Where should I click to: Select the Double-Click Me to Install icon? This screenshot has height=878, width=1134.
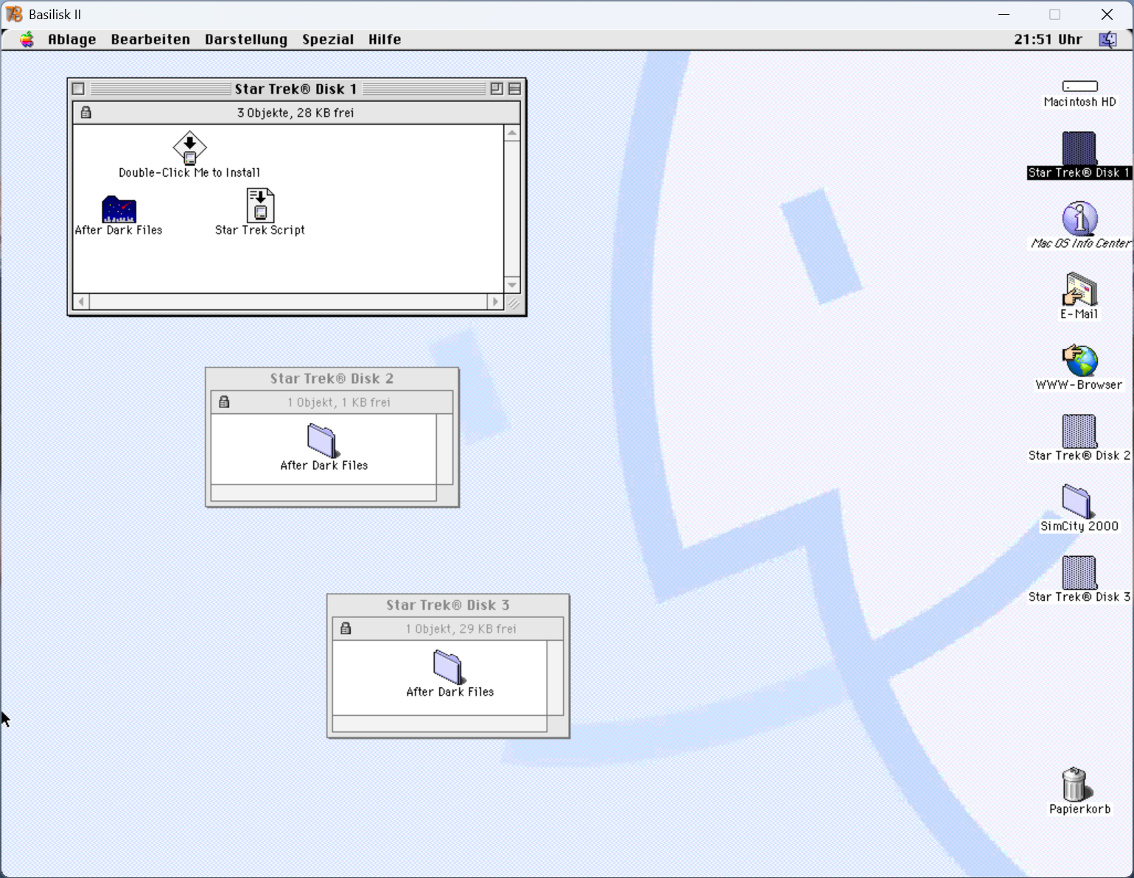point(189,148)
